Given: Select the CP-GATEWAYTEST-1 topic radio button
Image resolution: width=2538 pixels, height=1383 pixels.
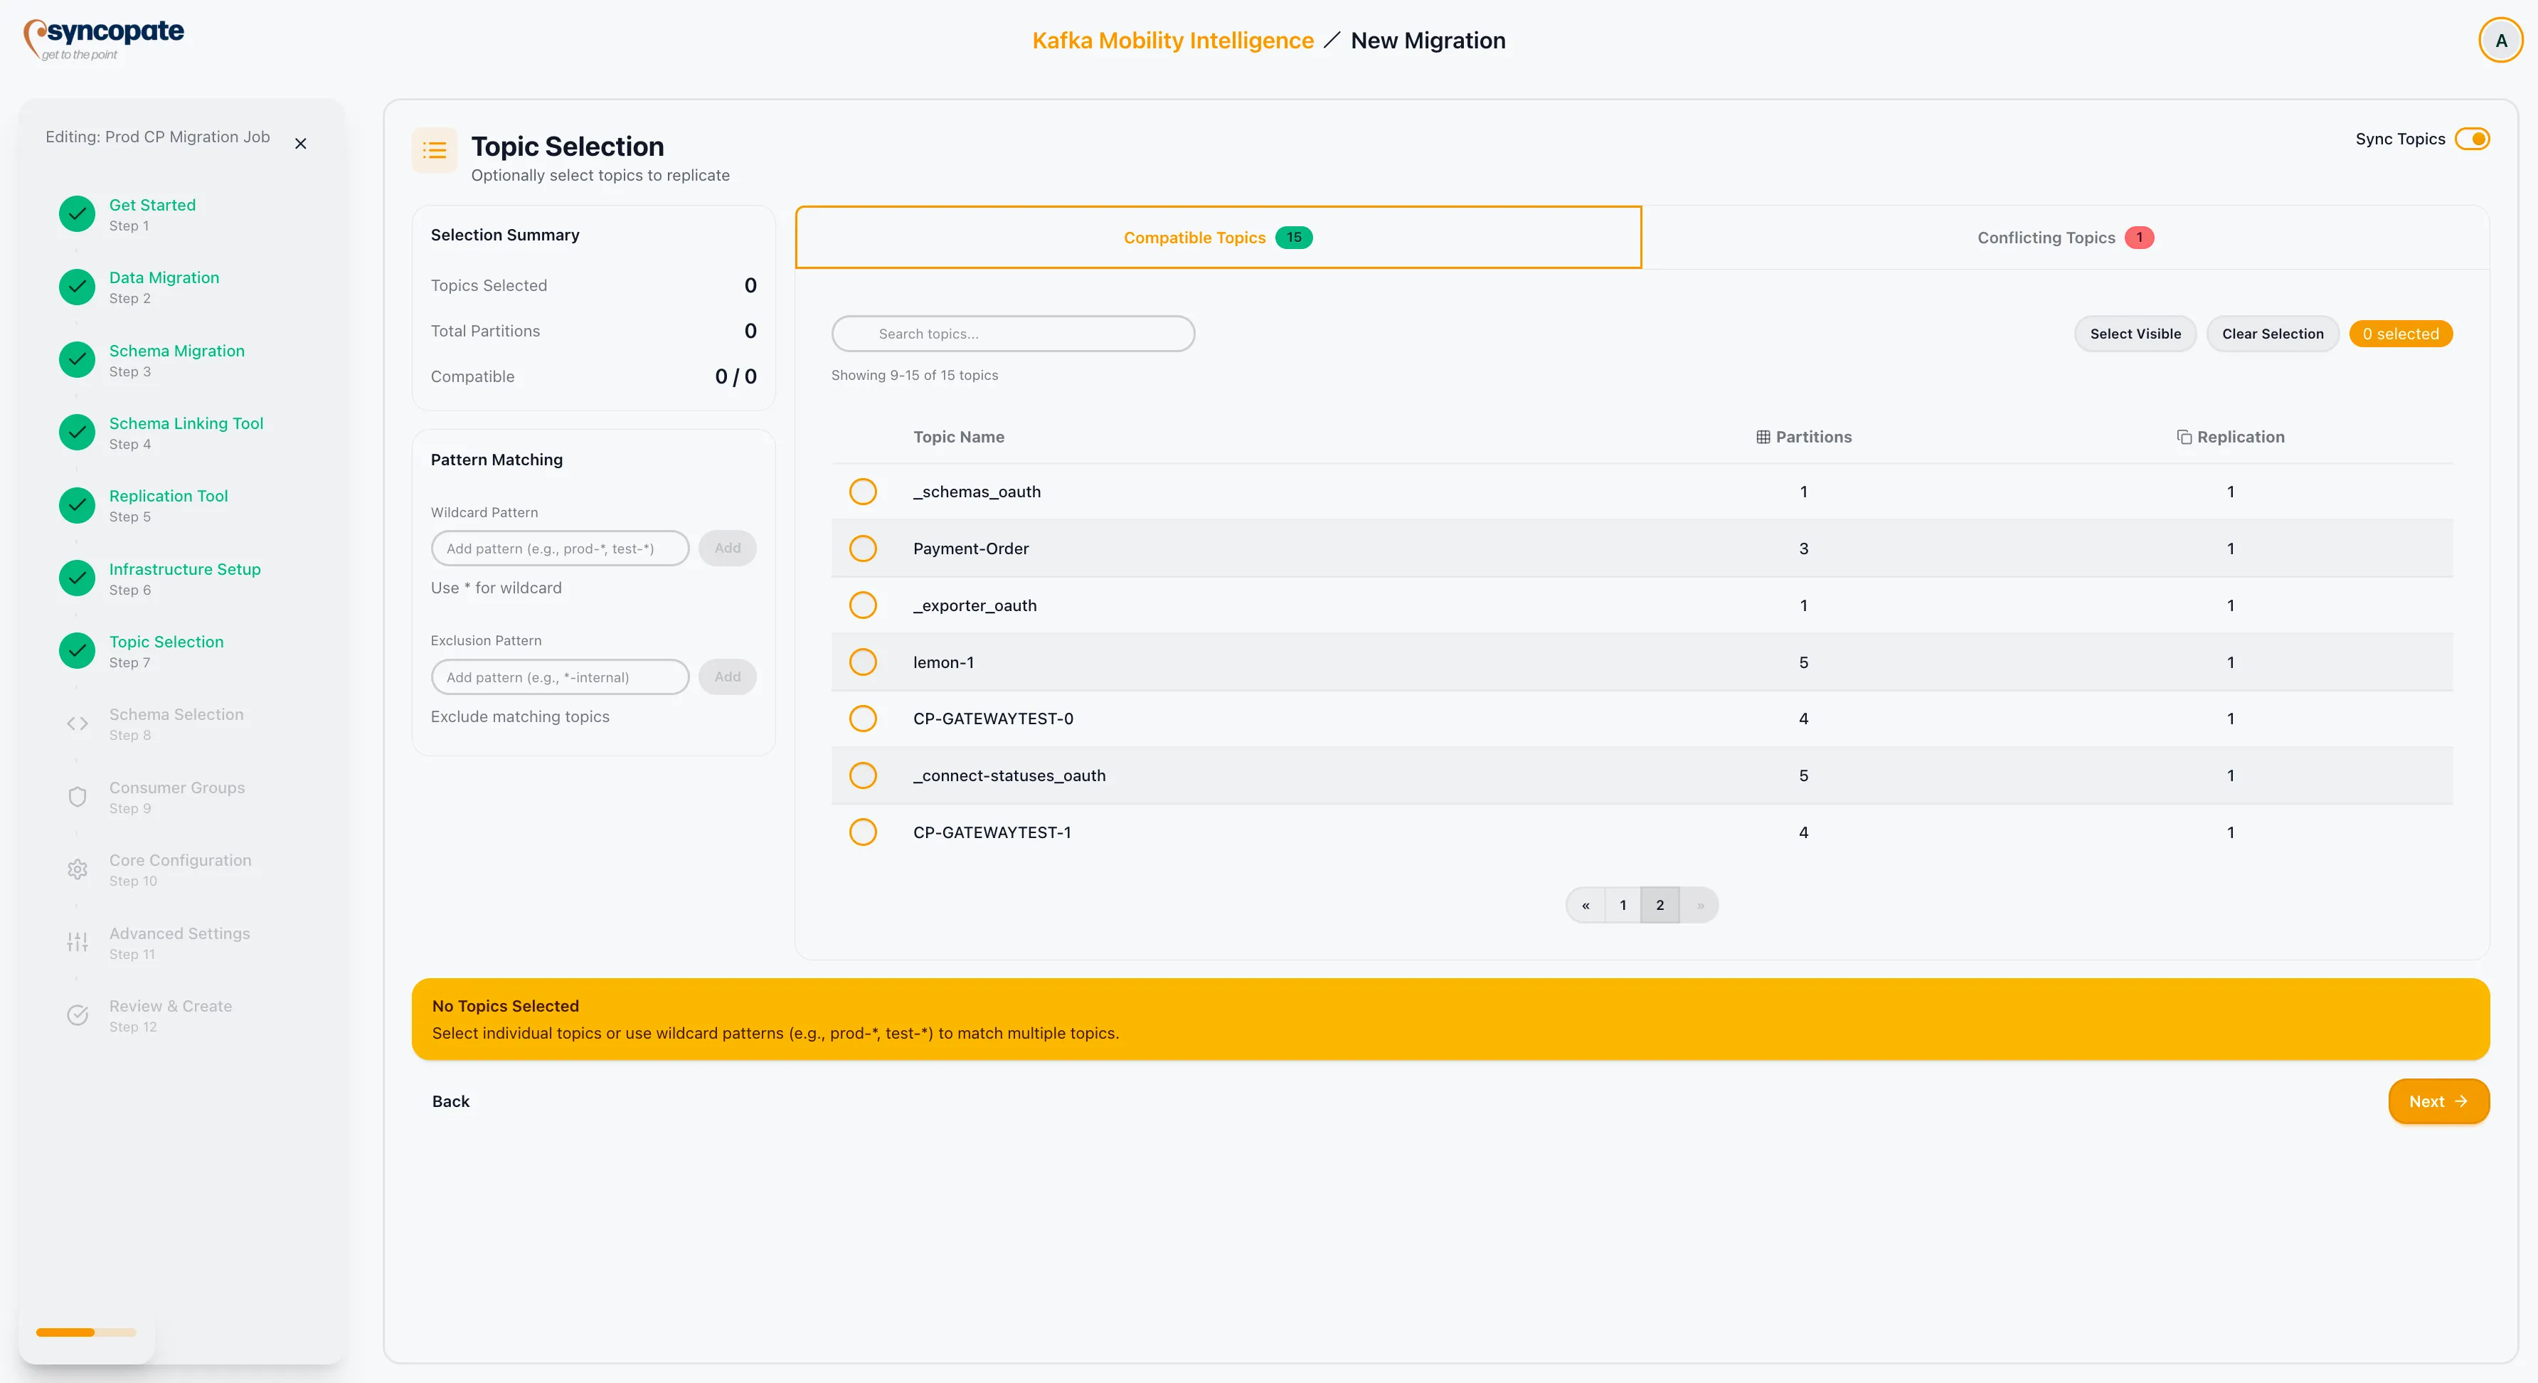Looking at the screenshot, I should pyautogui.click(x=862, y=832).
